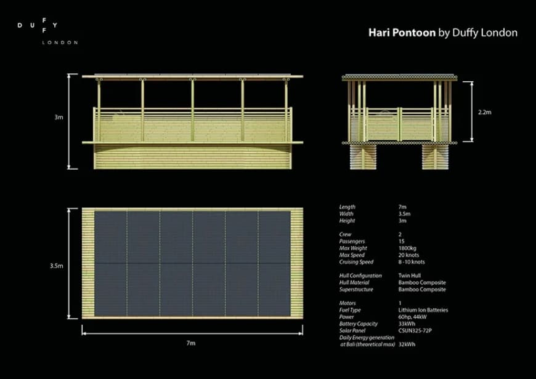
Task: Click the '33kWh' value
Action: point(407,324)
